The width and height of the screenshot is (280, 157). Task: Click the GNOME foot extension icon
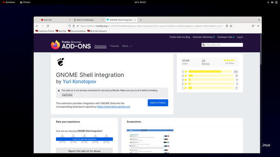pos(61,62)
